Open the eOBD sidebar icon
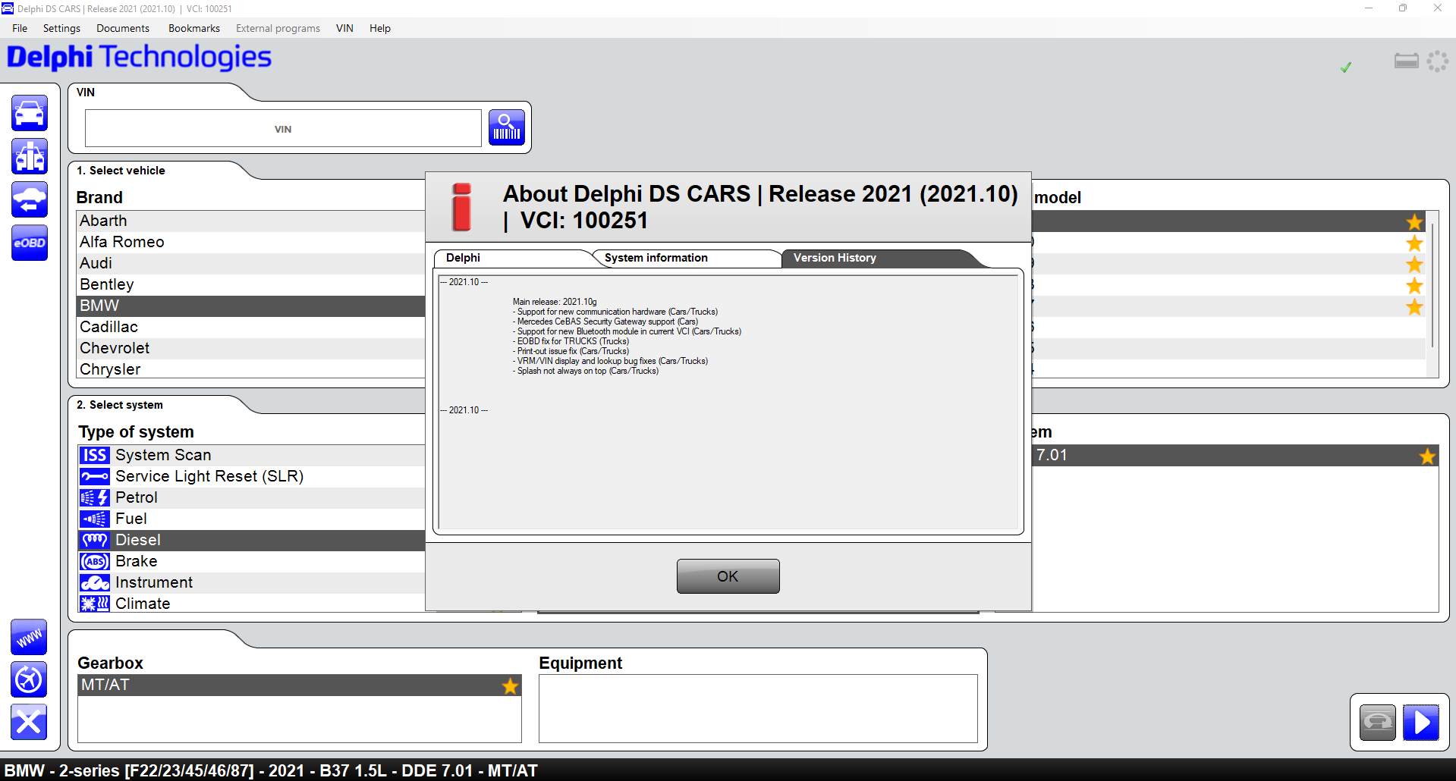The image size is (1456, 781). tap(30, 243)
